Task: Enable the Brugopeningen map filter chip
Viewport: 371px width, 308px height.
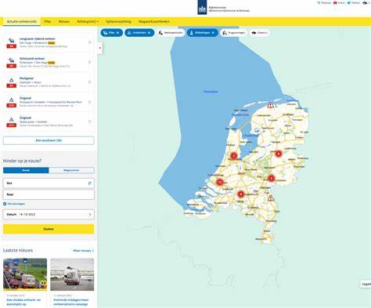Action: [x=233, y=33]
